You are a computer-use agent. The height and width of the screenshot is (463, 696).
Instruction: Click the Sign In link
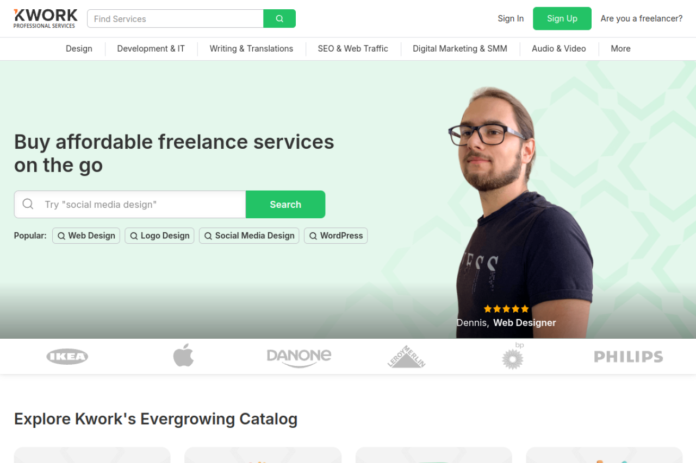click(511, 18)
